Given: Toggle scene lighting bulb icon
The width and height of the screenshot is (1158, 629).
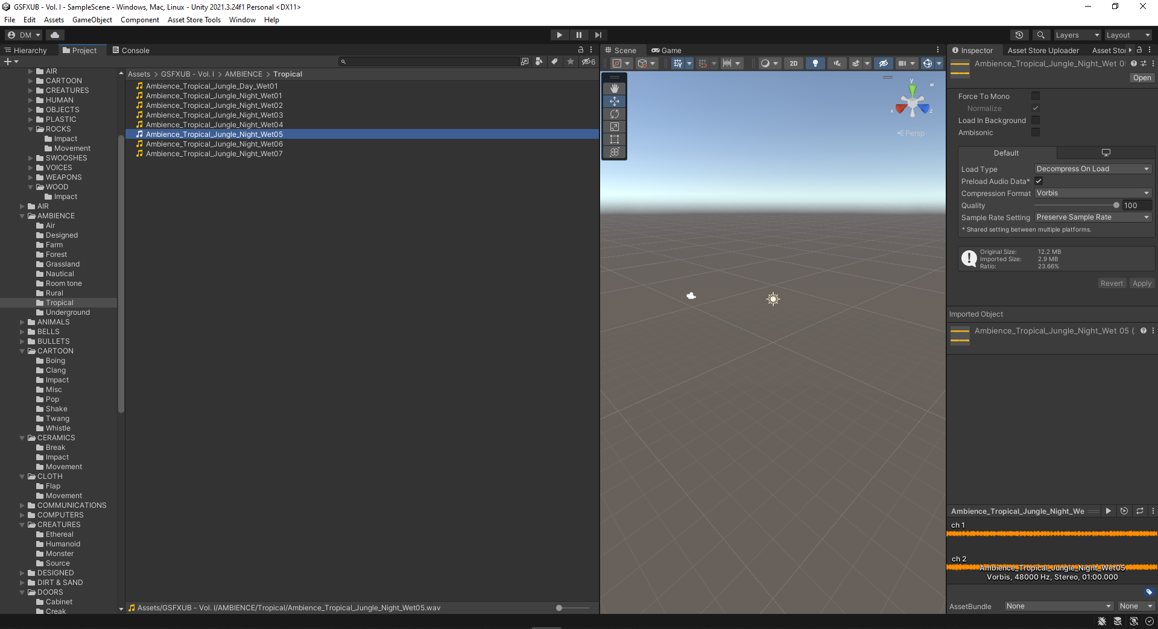Looking at the screenshot, I should click(815, 63).
